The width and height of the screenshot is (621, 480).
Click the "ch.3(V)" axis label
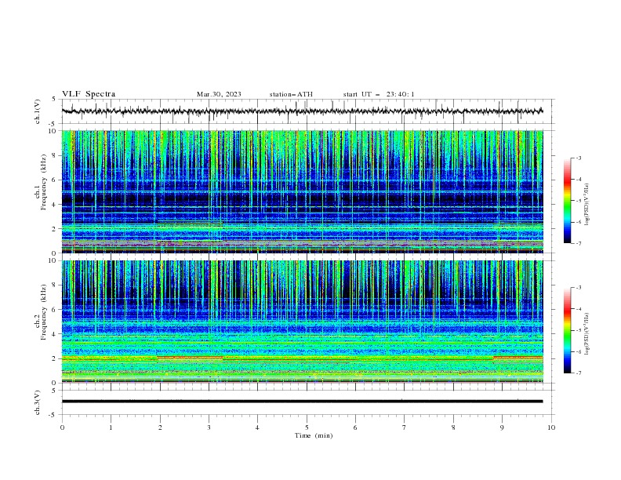coord(38,402)
